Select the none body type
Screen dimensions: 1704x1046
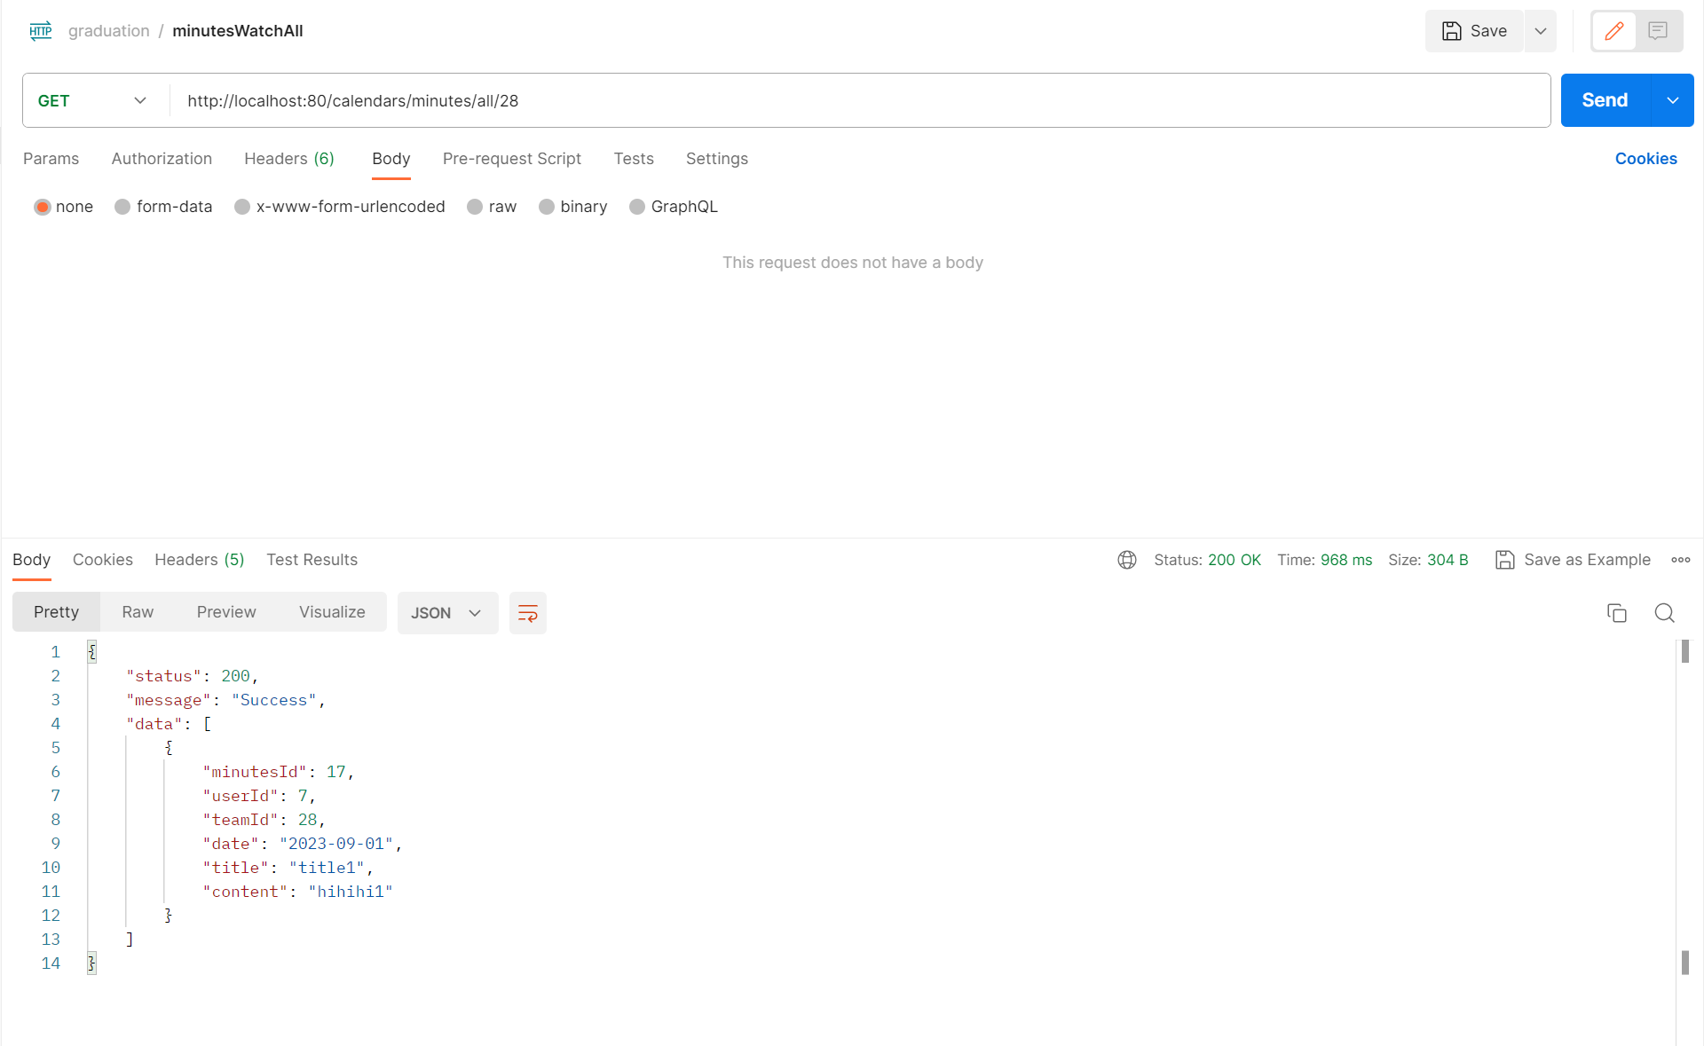point(63,207)
